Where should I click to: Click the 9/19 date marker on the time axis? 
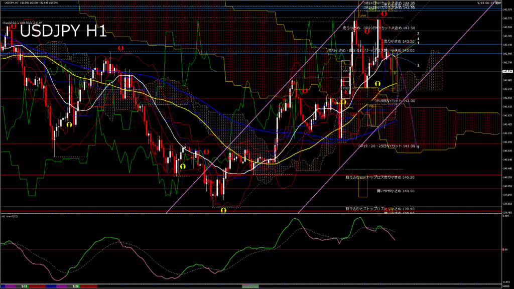24,286
